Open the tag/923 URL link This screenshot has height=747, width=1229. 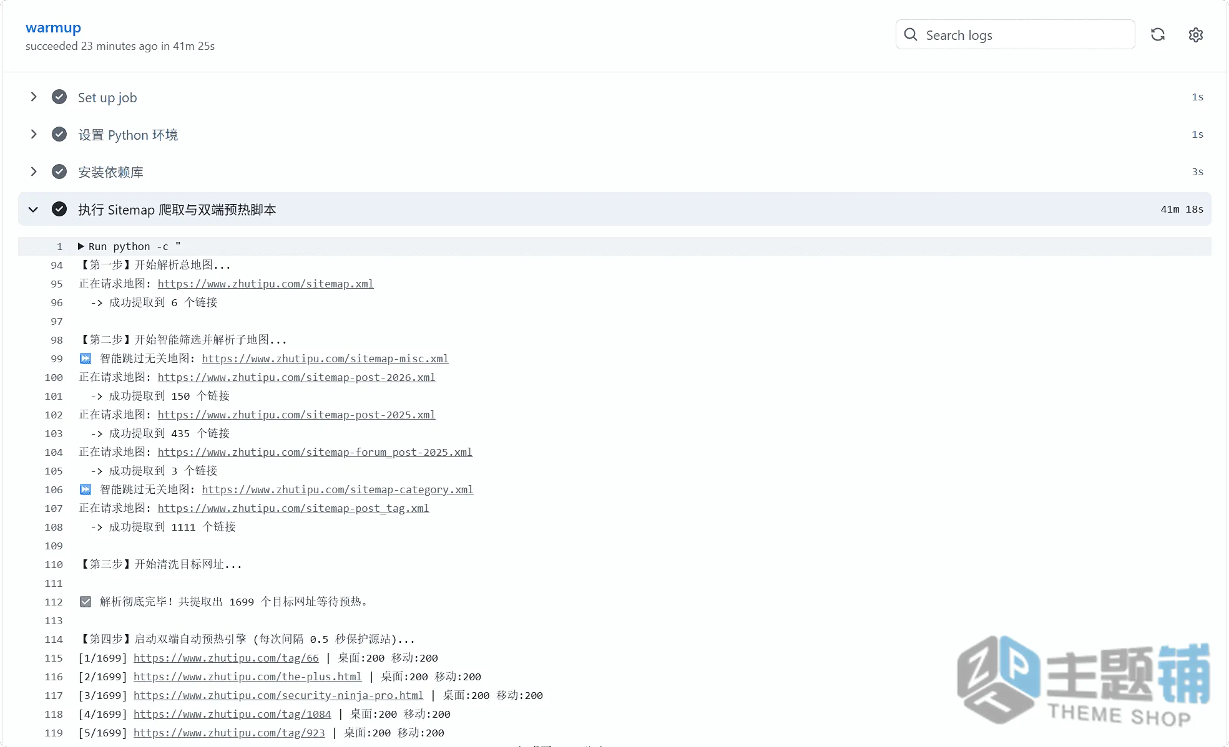point(229,733)
